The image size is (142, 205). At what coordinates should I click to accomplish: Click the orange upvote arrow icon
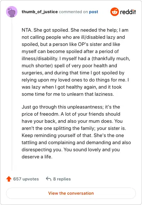tap(9, 179)
